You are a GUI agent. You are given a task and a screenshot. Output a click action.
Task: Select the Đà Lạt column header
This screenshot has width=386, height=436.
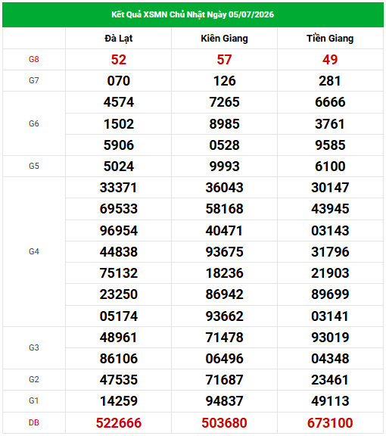click(119, 39)
